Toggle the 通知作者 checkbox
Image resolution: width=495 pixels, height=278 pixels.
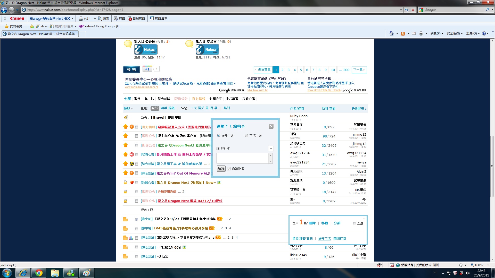tap(229, 169)
